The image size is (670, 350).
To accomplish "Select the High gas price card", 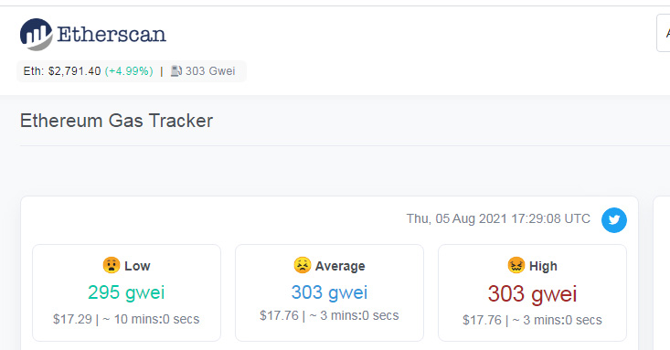I will (532, 292).
